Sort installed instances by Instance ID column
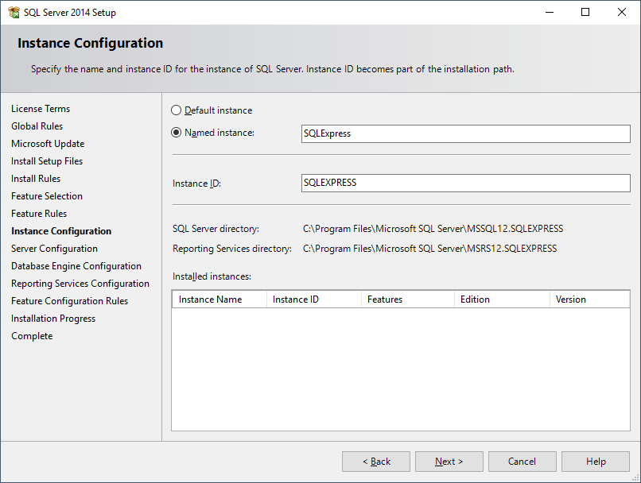 (x=314, y=299)
